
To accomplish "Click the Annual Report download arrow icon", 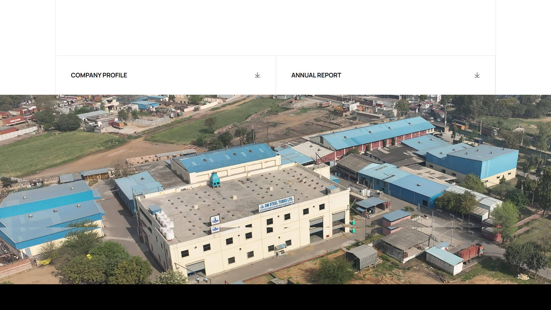I will pos(477,75).
